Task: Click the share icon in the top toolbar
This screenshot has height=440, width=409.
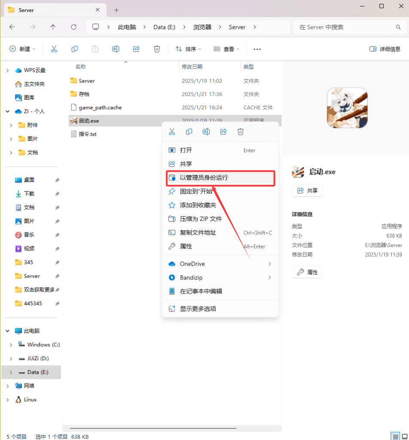Action: pyautogui.click(x=137, y=49)
